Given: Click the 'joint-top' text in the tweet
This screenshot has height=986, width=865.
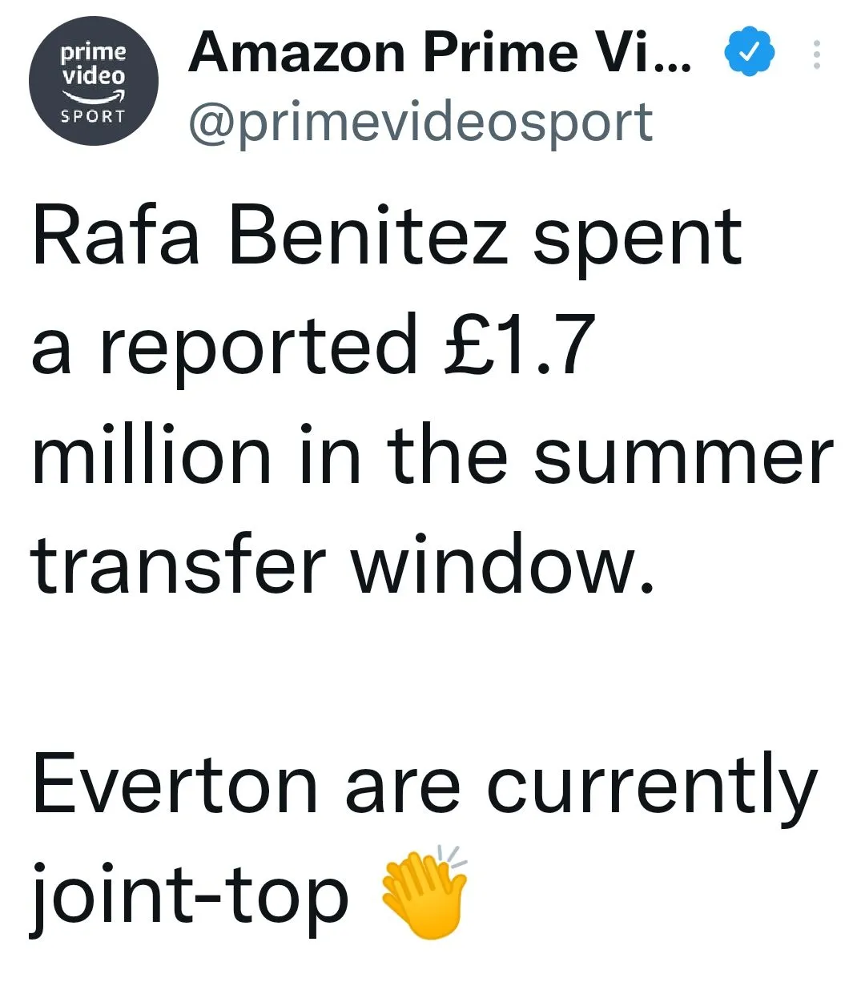Looking at the screenshot, I should tap(190, 897).
